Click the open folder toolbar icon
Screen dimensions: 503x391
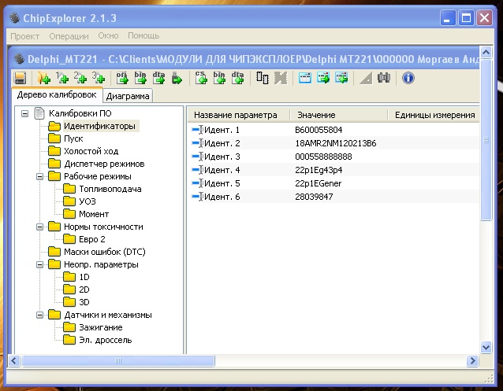point(44,78)
